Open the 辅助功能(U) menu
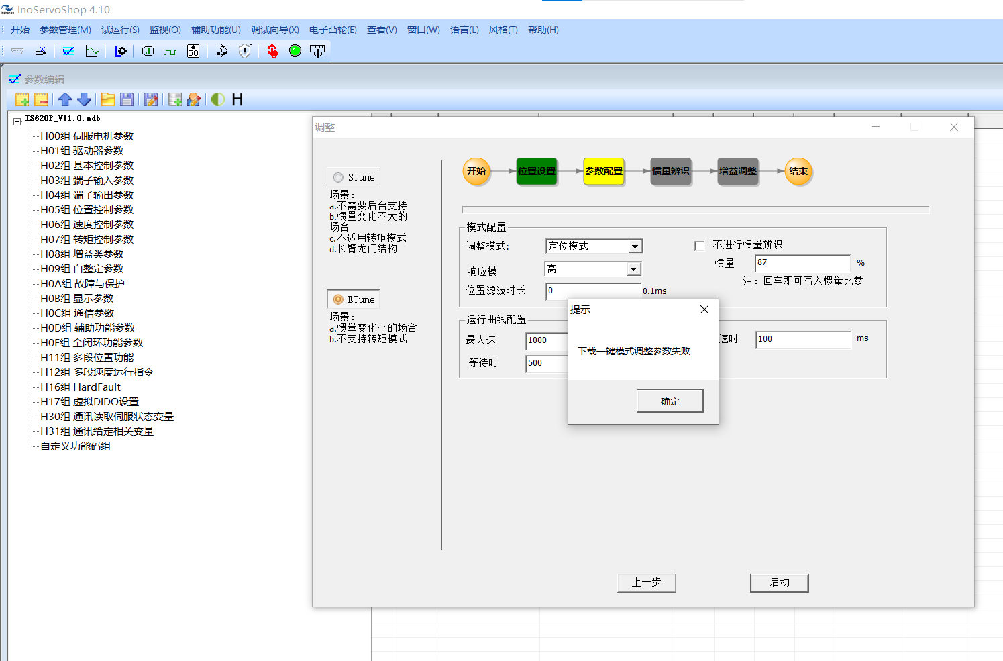The height and width of the screenshot is (661, 1003). click(x=216, y=30)
